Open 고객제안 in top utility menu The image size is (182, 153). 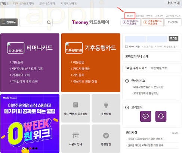(x=159, y=16)
